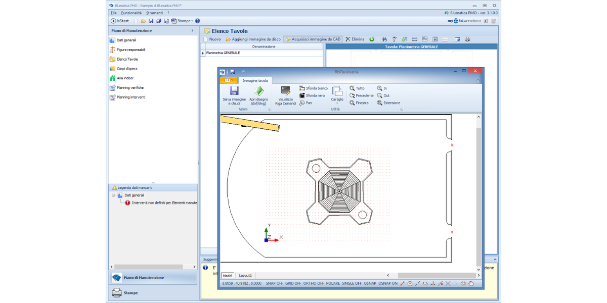Toggle GRID OFF in status bar
The image size is (607, 303).
tap(293, 283)
